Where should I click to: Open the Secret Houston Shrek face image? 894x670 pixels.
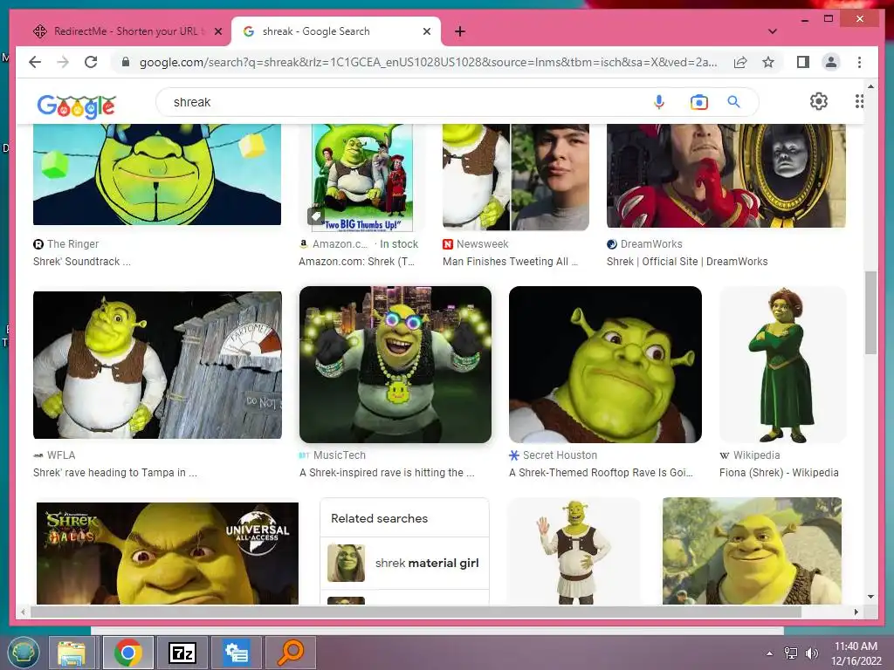tap(605, 365)
